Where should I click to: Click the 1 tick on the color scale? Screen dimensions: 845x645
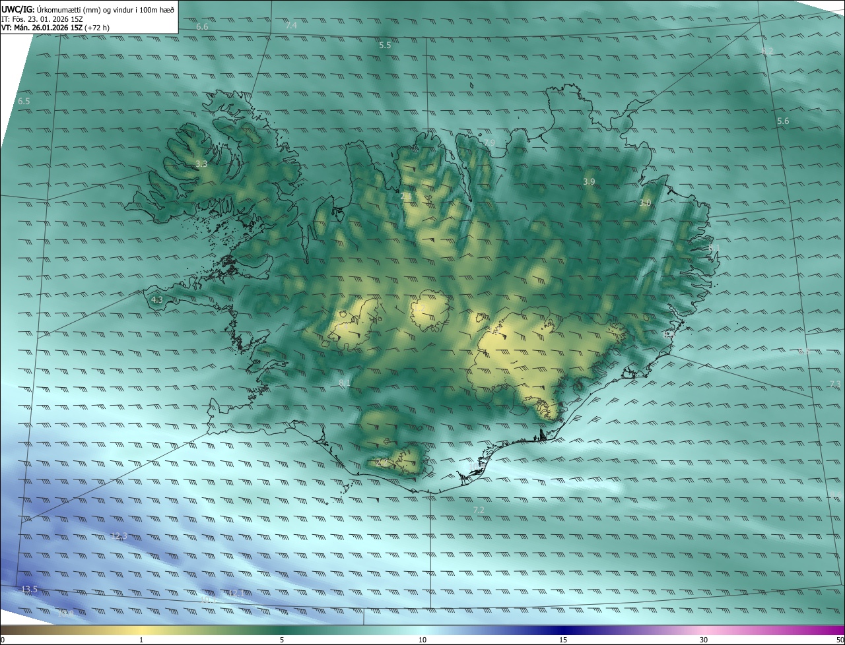141,640
